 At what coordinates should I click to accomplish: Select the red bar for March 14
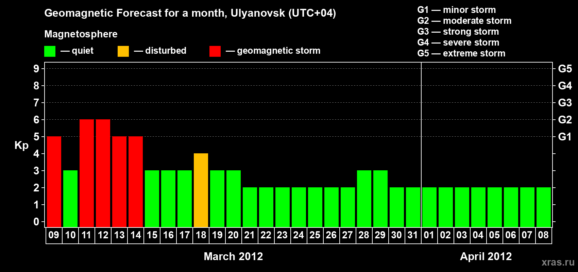[136, 182]
